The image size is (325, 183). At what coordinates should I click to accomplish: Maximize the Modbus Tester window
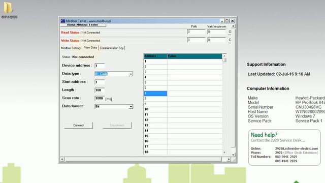pyautogui.click(x=227, y=21)
